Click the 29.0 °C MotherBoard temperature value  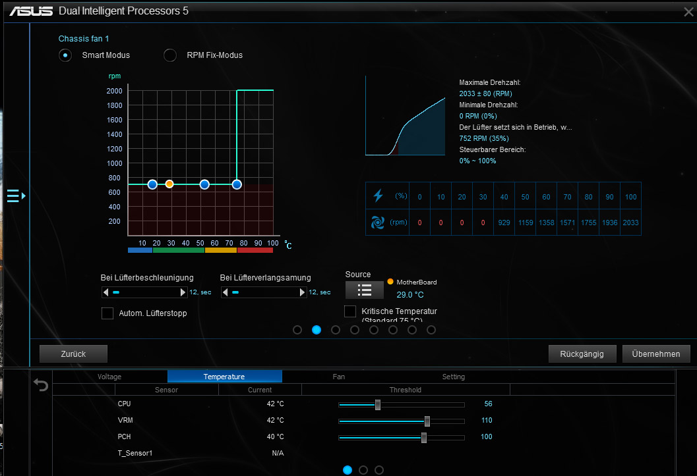point(410,295)
